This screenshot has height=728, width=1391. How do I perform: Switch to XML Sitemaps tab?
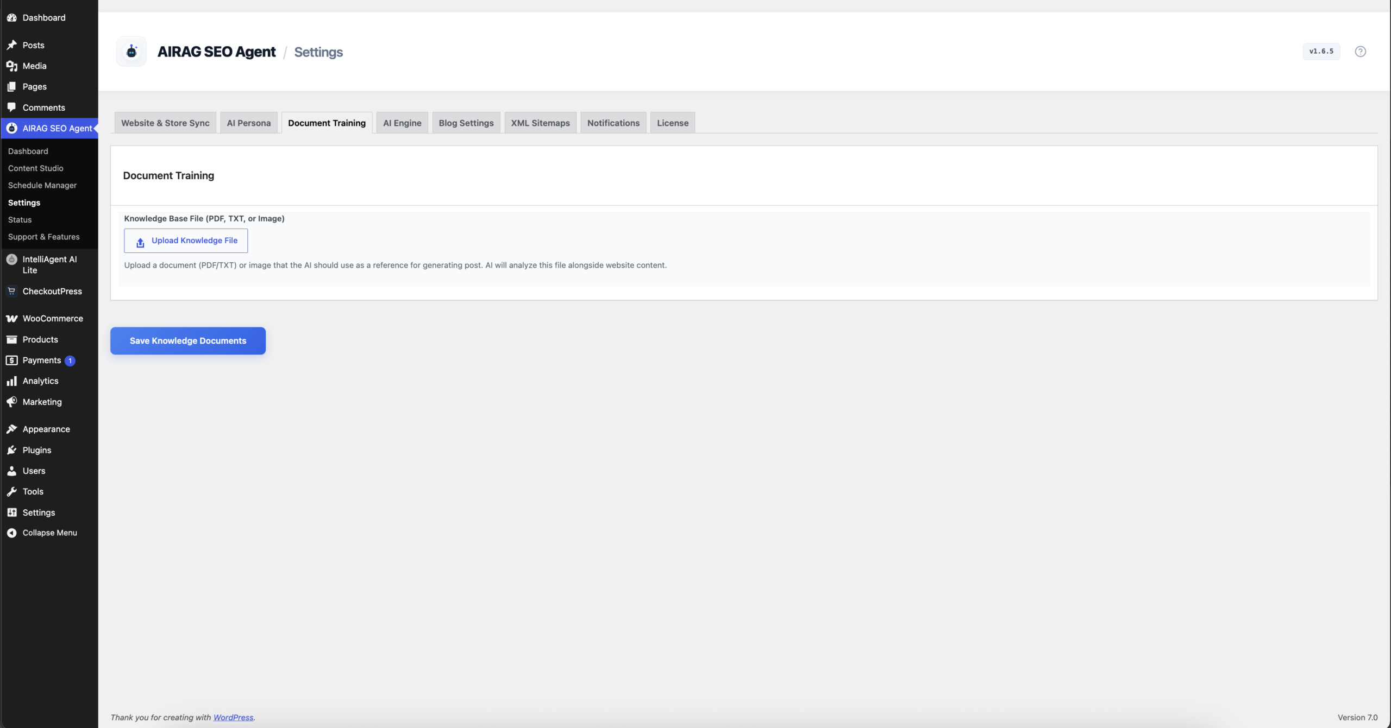540,123
